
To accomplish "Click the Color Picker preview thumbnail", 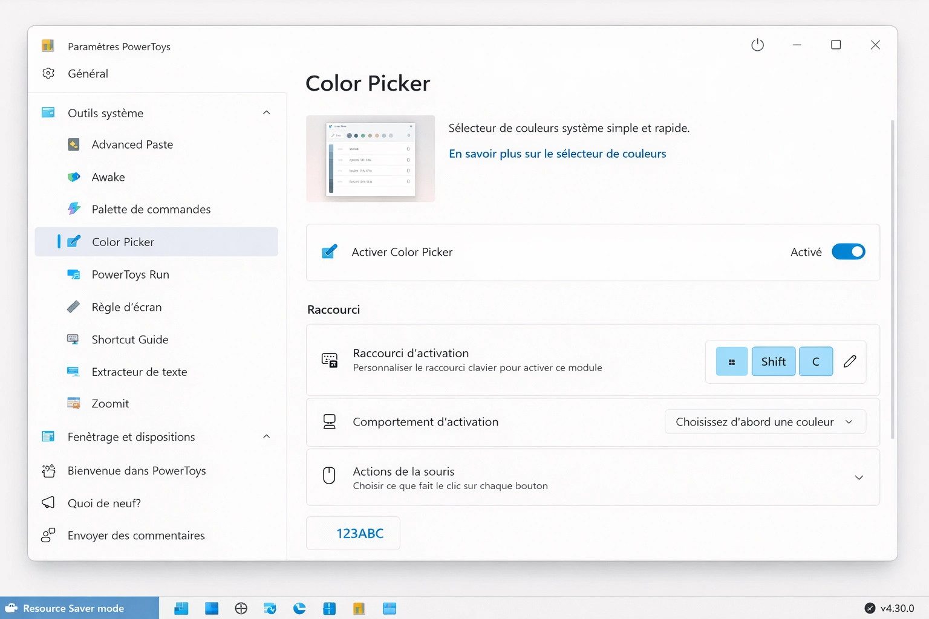I will (x=370, y=158).
